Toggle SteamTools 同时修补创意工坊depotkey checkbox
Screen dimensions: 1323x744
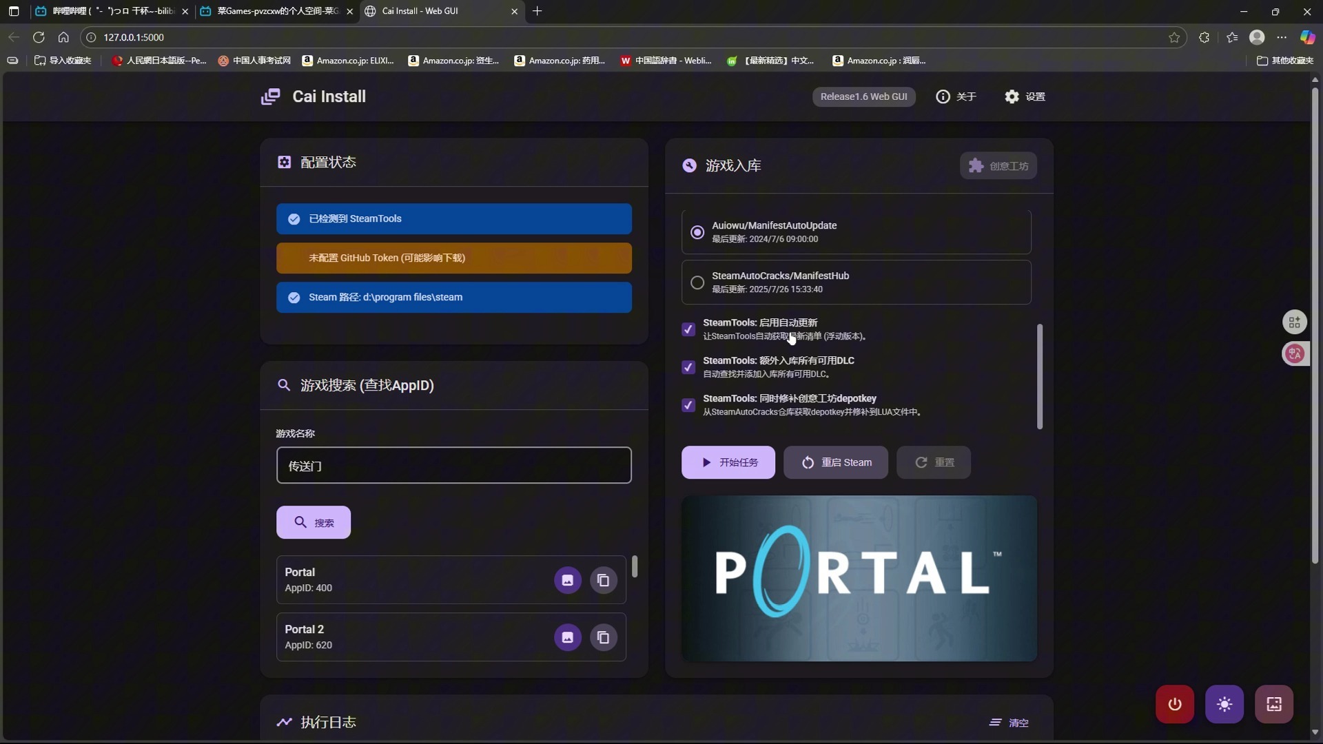click(x=688, y=405)
